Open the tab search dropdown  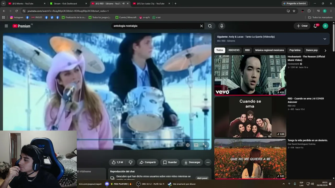click(3, 4)
